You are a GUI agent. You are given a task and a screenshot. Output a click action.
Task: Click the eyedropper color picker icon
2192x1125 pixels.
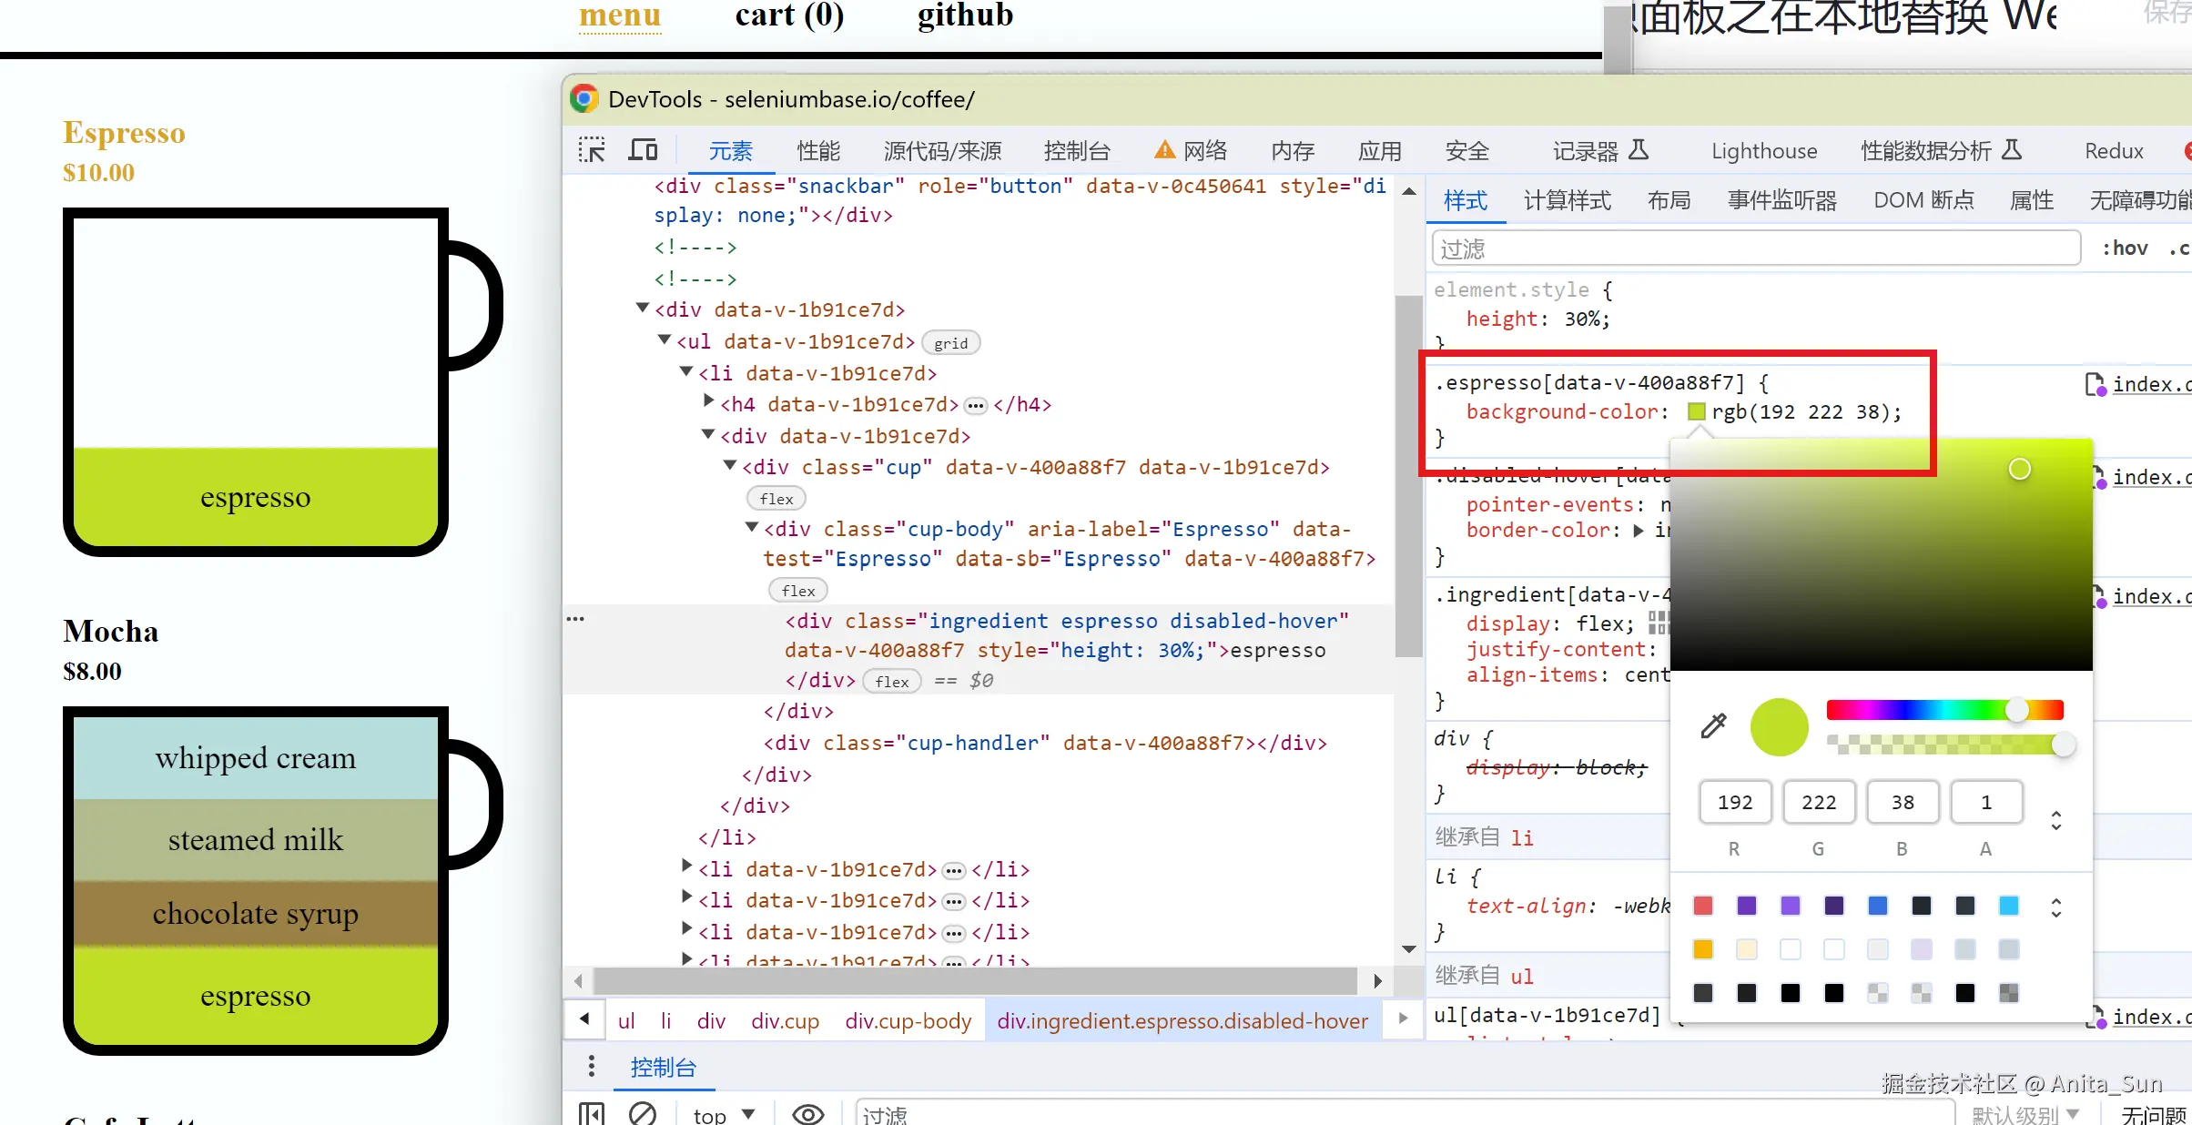(1713, 725)
